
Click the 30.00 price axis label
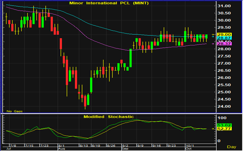224,20
